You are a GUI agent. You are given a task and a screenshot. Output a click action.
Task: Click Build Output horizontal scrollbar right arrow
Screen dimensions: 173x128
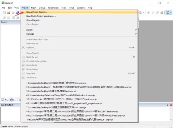click(x=168, y=122)
